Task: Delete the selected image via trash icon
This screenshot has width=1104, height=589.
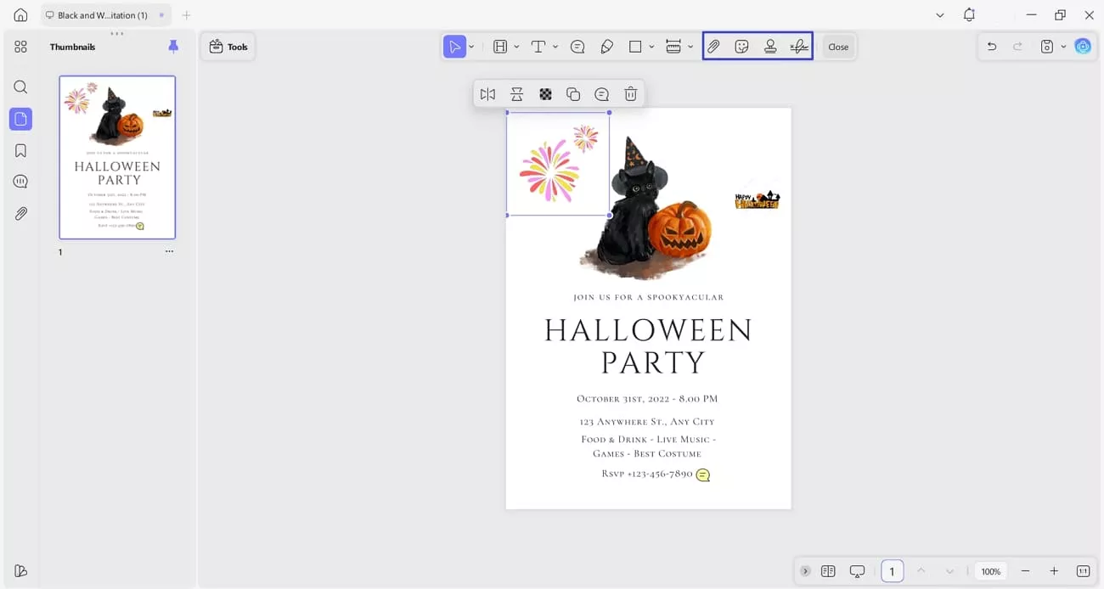Action: click(x=630, y=93)
